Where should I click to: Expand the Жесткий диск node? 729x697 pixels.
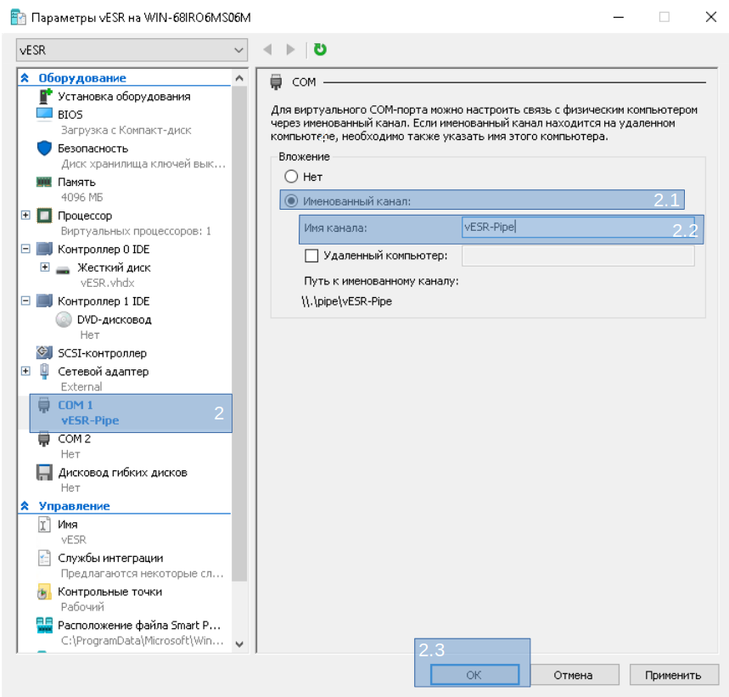pyautogui.click(x=45, y=267)
